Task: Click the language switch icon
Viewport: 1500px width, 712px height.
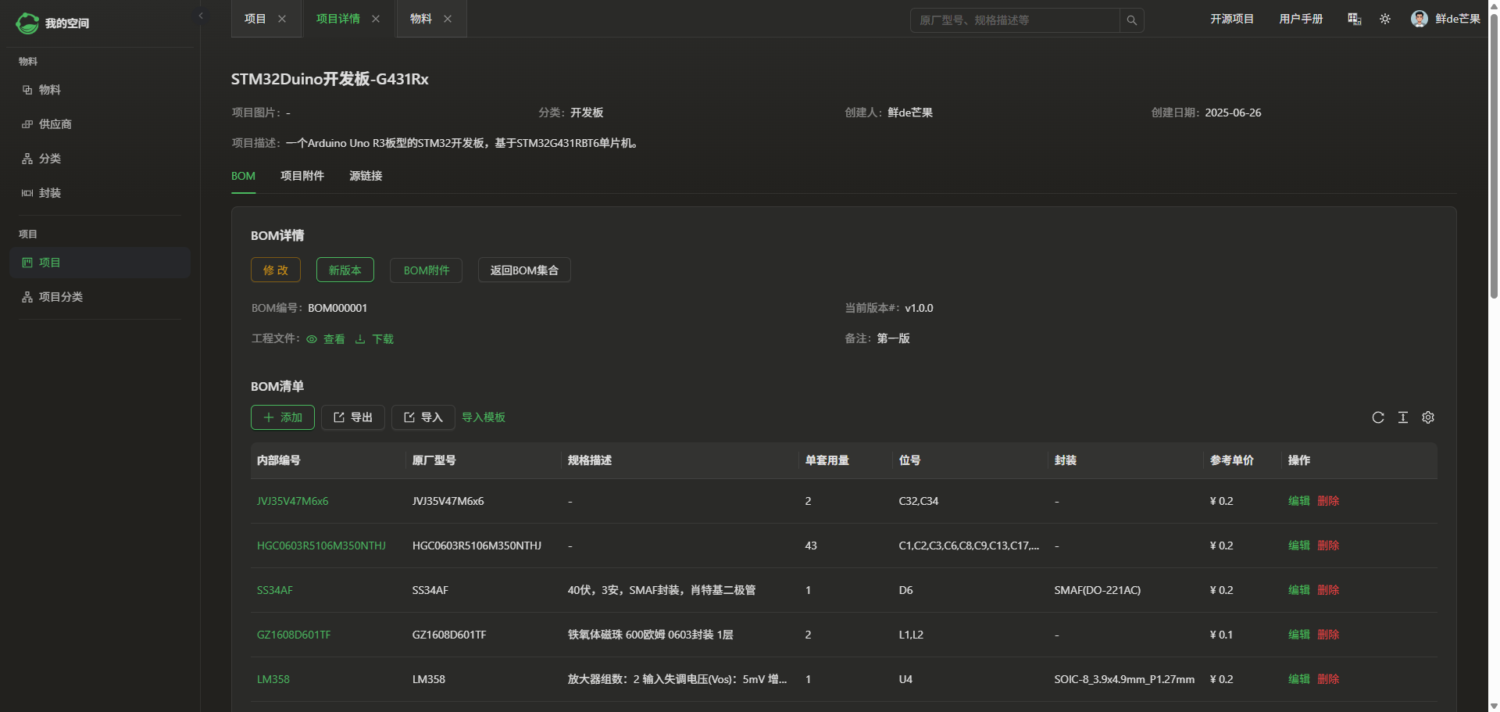Action: coord(1355,19)
